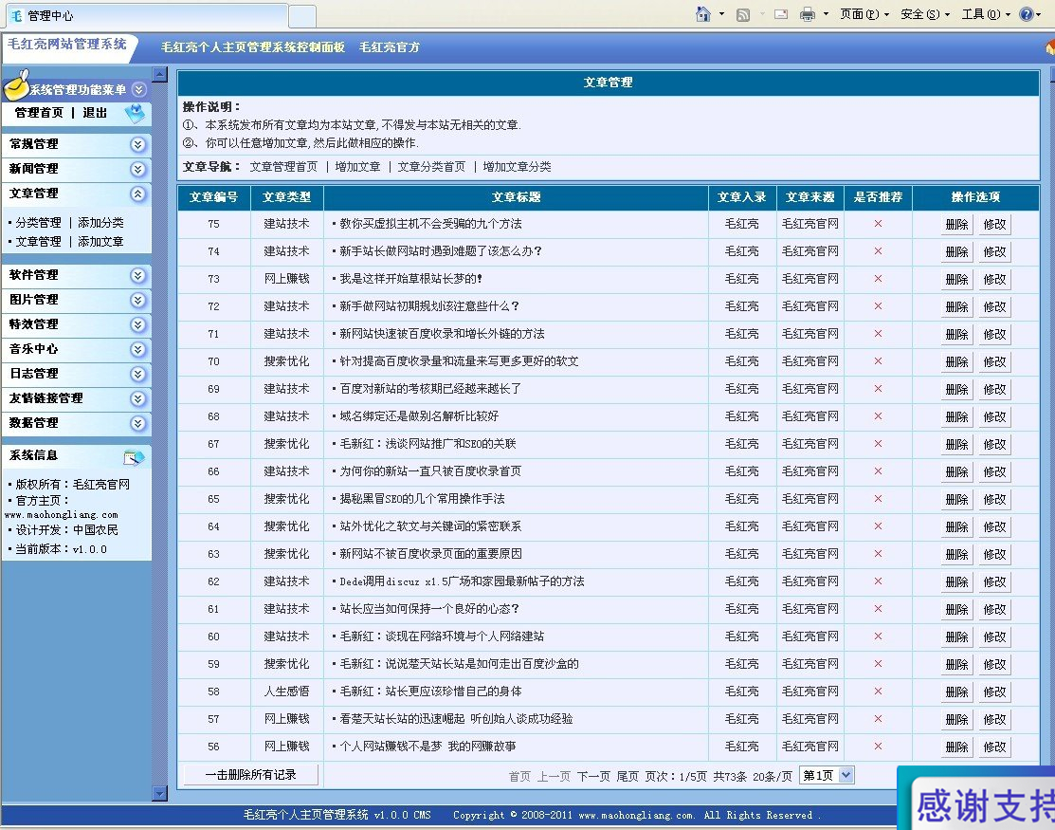Go to 下一页 in pagination
This screenshot has width=1055, height=830.
(x=593, y=776)
